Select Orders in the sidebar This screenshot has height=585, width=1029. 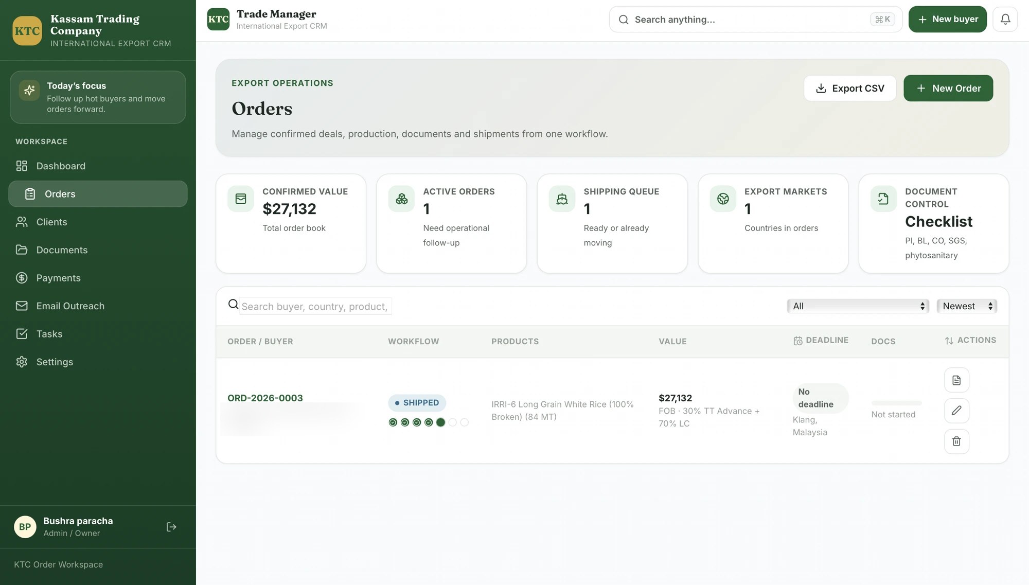tap(98, 194)
